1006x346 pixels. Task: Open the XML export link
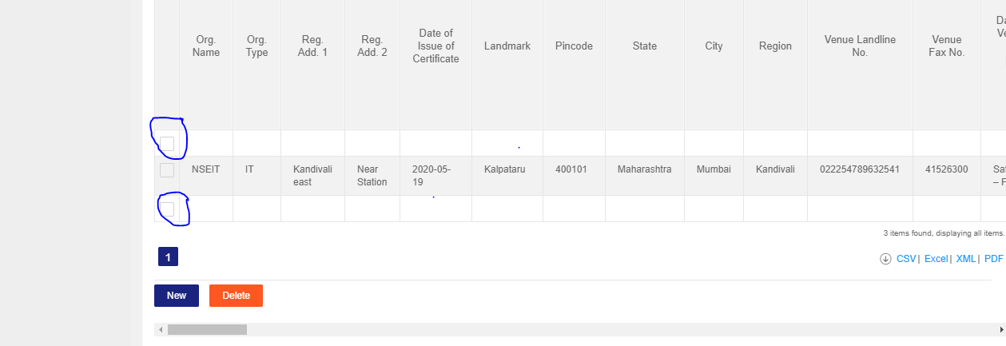point(965,259)
